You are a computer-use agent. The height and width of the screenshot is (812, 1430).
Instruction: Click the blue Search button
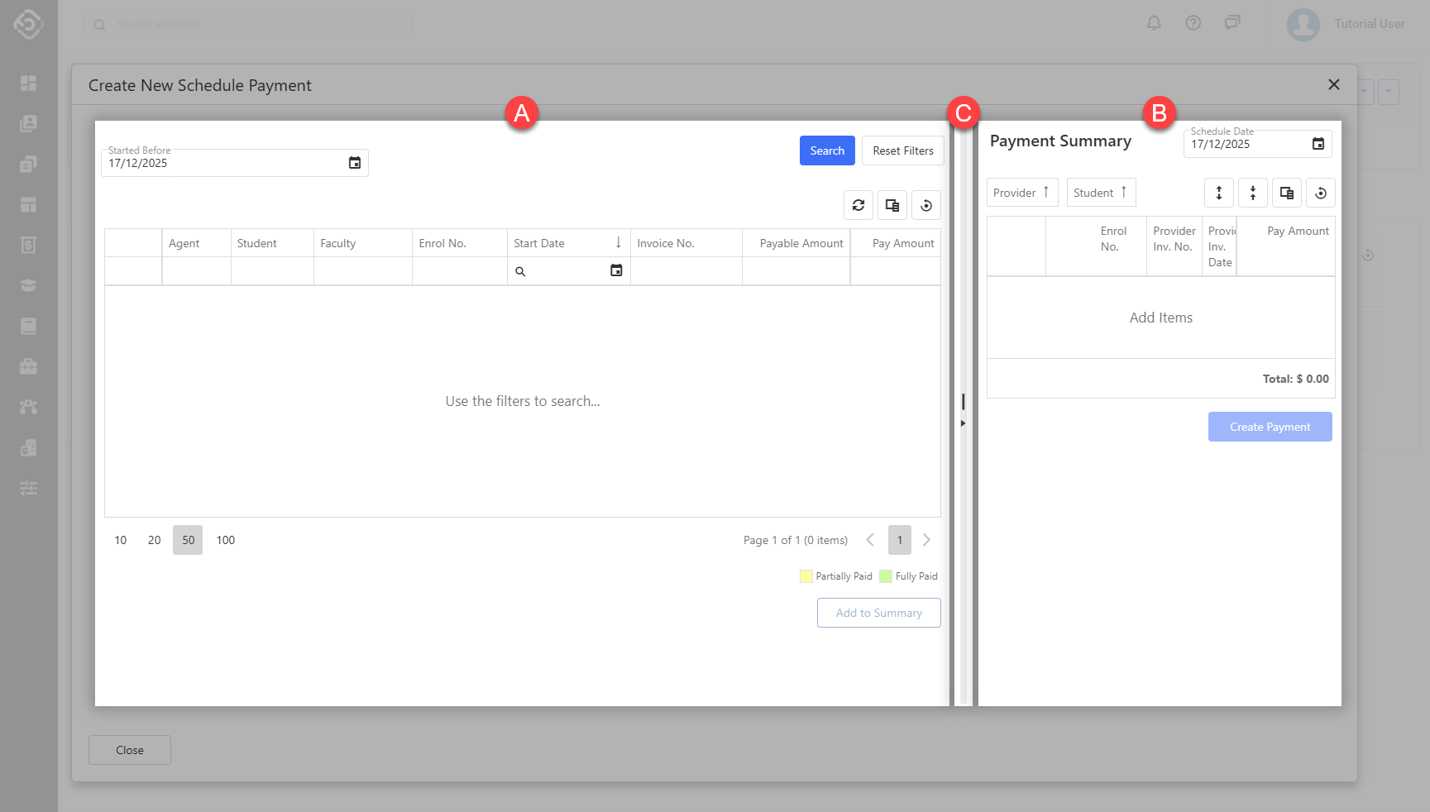[826, 150]
